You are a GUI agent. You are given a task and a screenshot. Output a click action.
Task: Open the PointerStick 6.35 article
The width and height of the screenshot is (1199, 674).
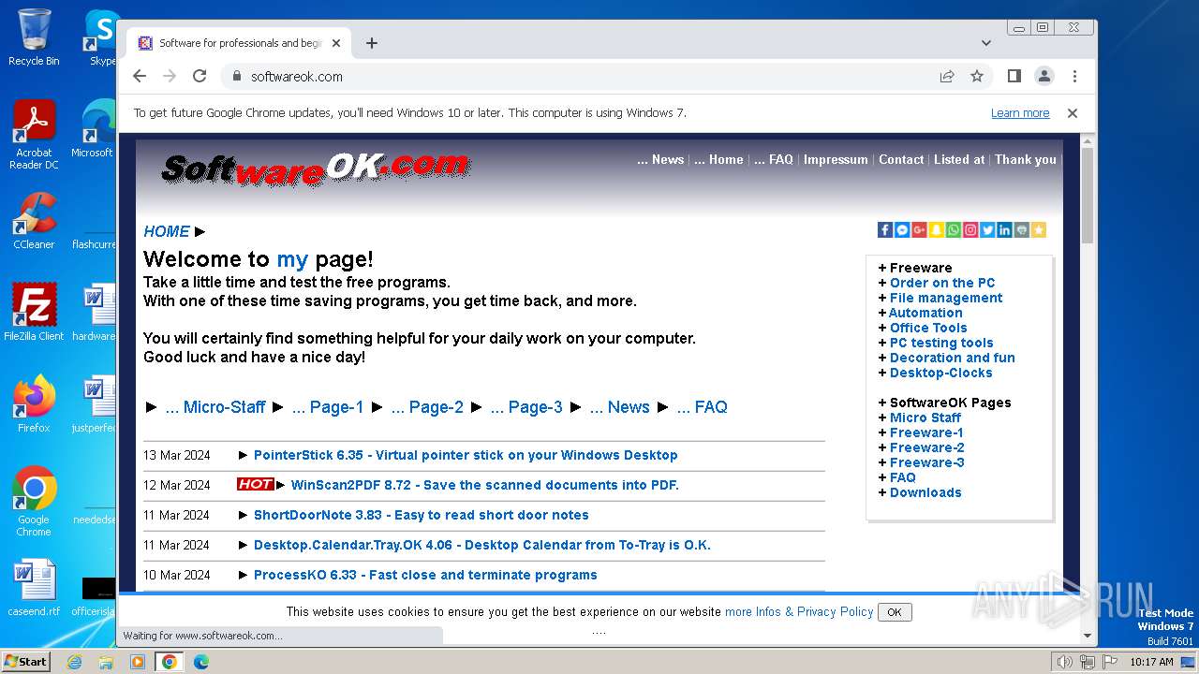[466, 455]
